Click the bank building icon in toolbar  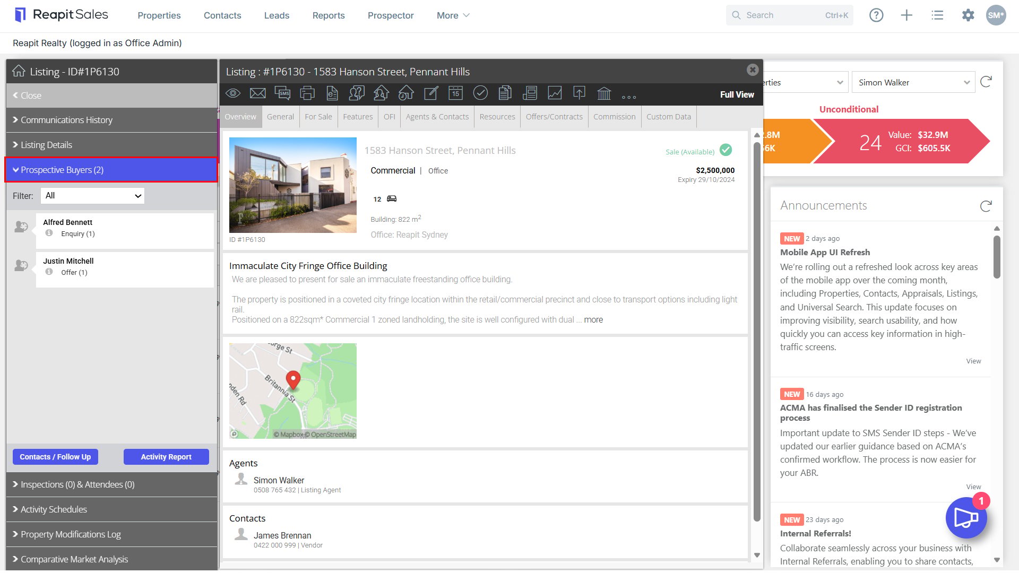click(x=604, y=94)
